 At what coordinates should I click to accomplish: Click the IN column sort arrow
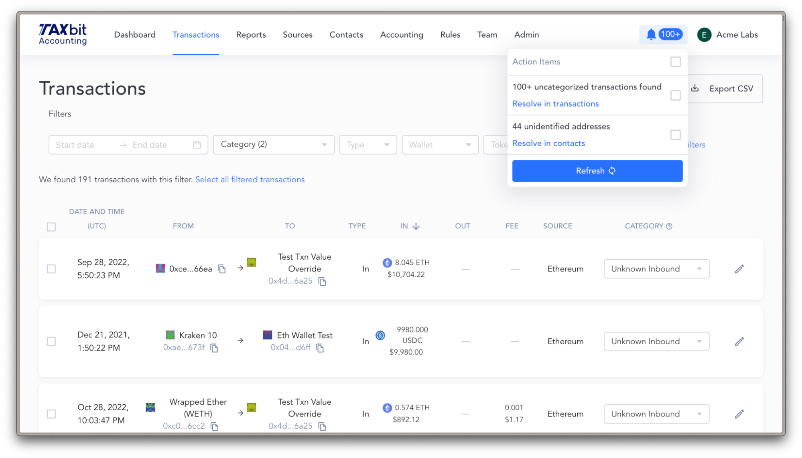click(x=416, y=226)
